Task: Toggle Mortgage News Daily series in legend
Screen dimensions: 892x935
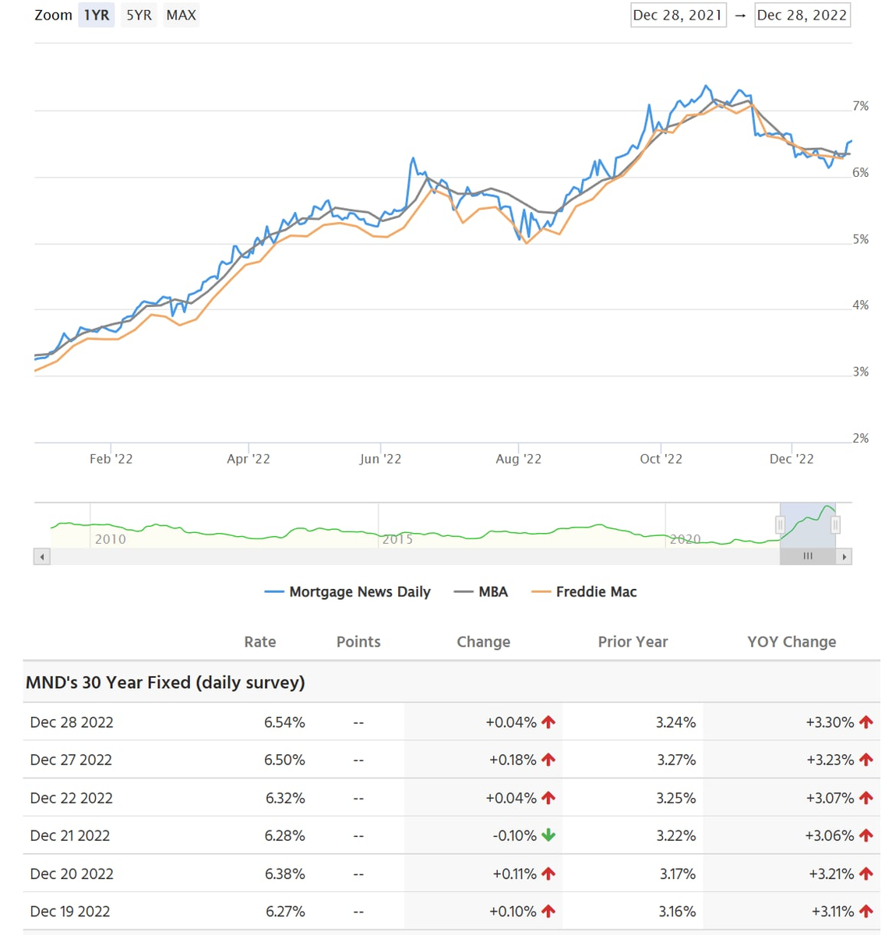Action: coord(347,592)
